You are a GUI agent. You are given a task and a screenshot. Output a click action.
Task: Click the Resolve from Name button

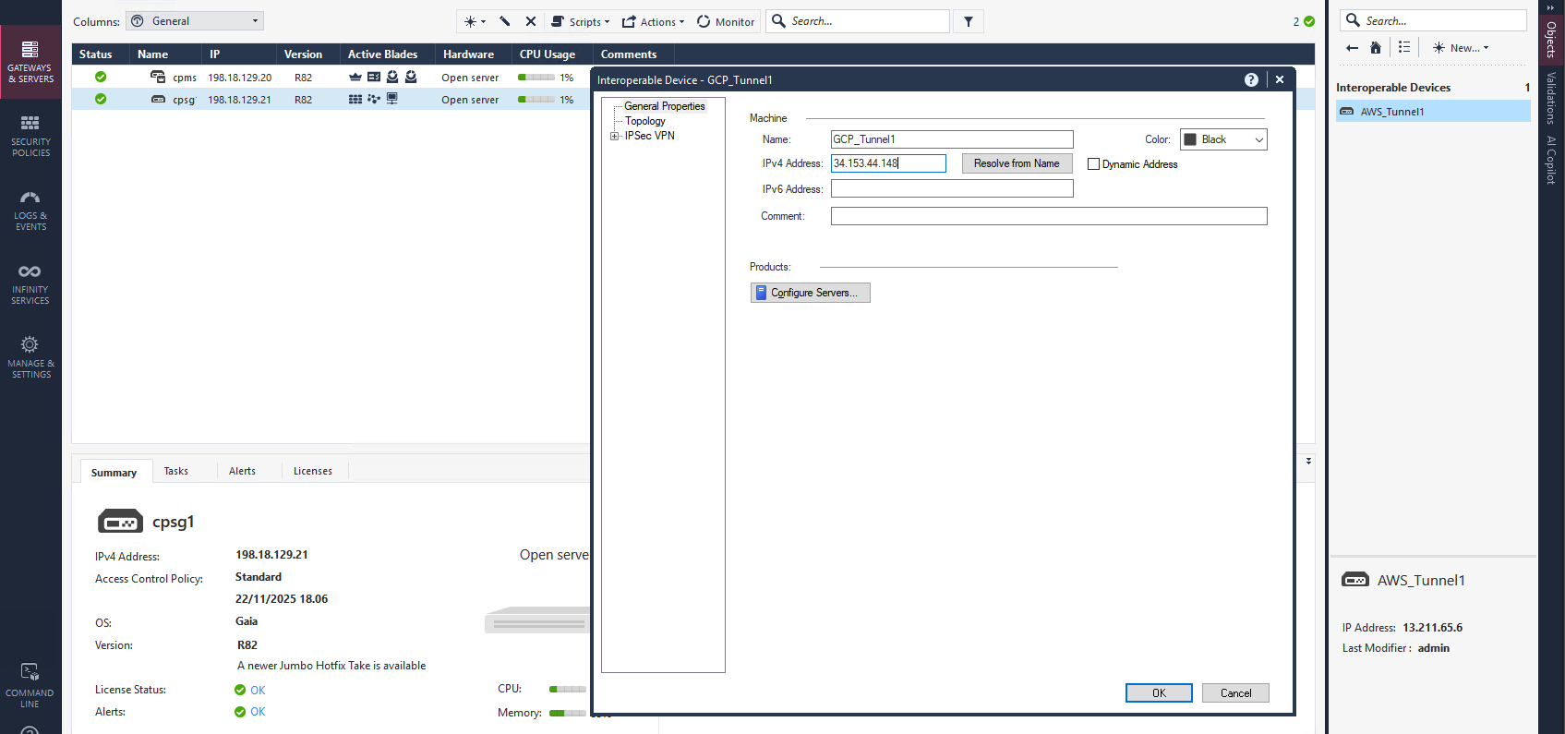click(x=1017, y=163)
